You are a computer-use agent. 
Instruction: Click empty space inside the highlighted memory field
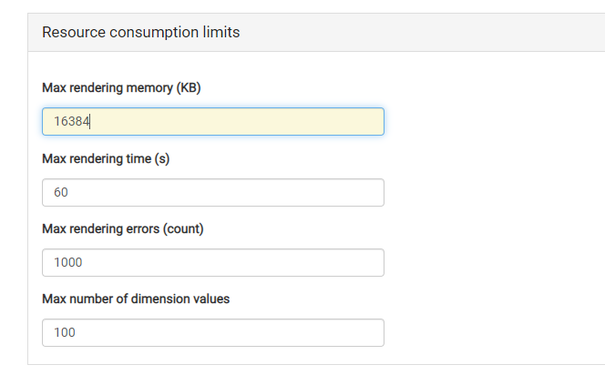pos(240,121)
